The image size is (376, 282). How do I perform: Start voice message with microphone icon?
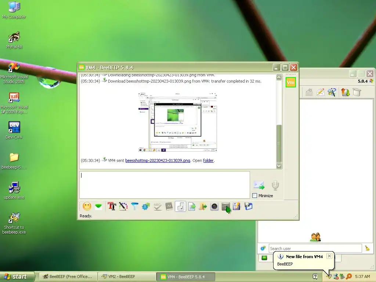point(275,185)
